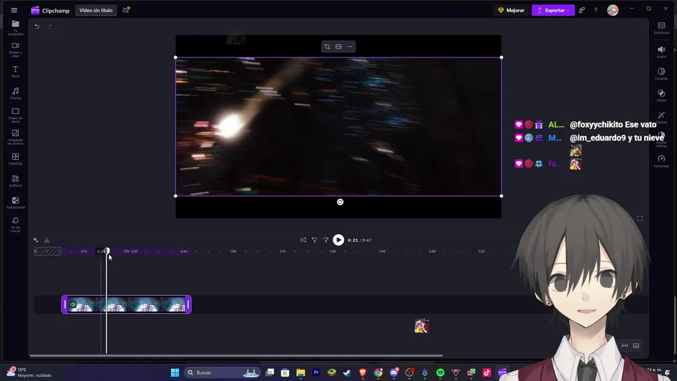Image resolution: width=677 pixels, height=381 pixels.
Task: Open the Plantillas panel
Action: click(15, 159)
